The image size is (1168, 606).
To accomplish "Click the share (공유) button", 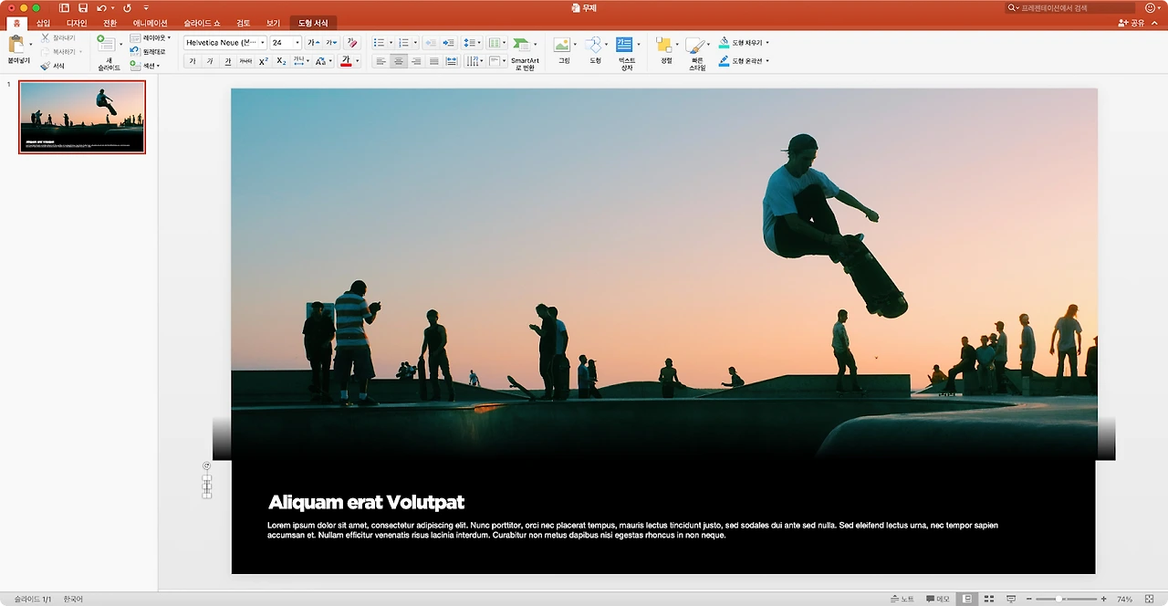I will click(x=1132, y=23).
